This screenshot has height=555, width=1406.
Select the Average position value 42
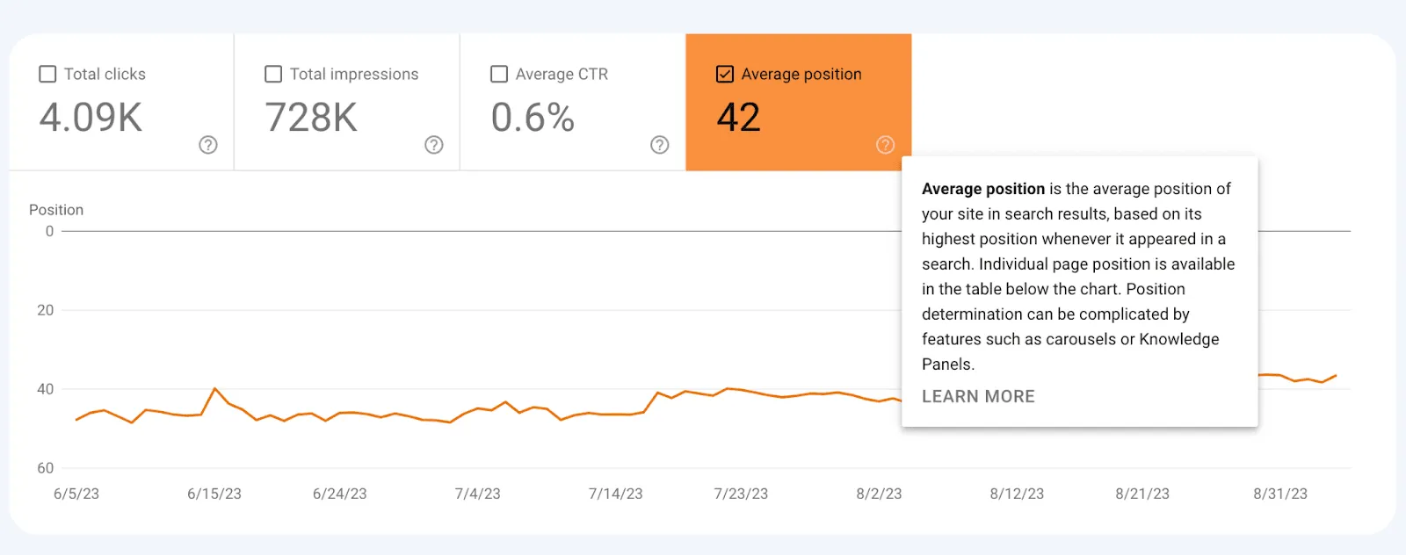pyautogui.click(x=738, y=118)
